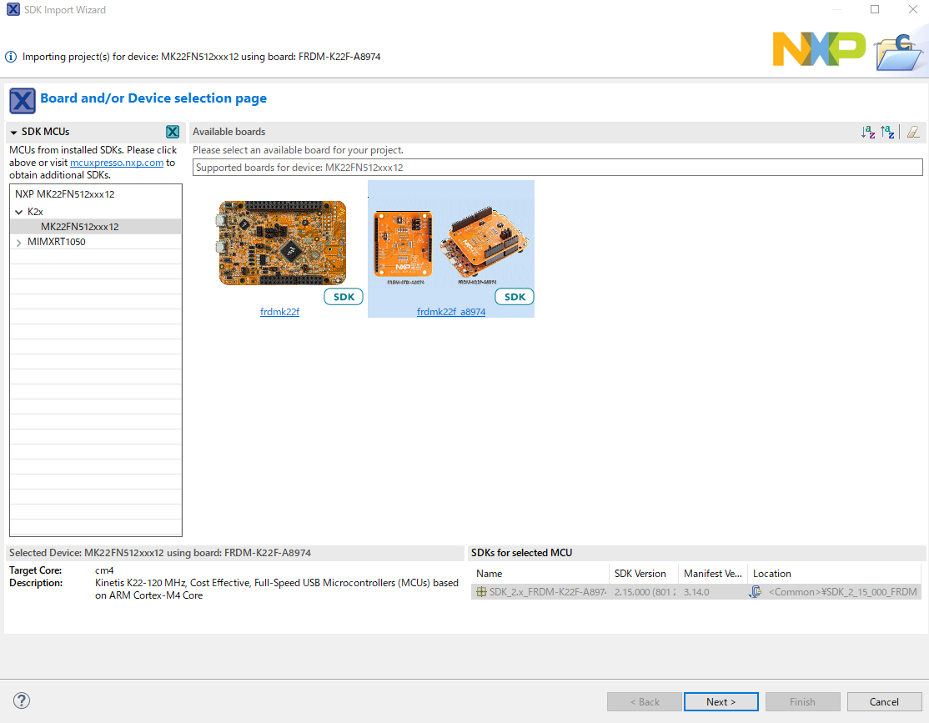Viewport: 929px width, 723px height.
Task: Open help with the question mark icon
Action: click(x=23, y=700)
